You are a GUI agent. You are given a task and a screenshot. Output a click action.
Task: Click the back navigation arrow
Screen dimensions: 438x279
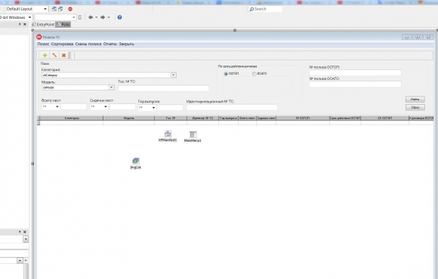tap(91, 17)
